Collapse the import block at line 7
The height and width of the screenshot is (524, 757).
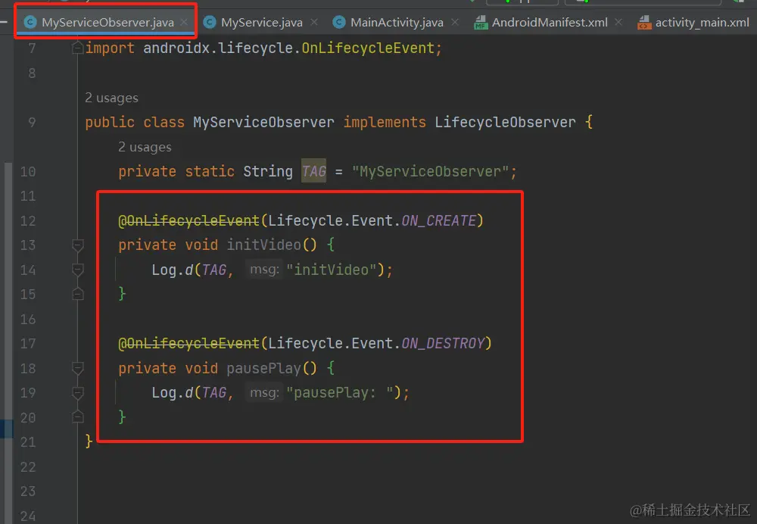pyautogui.click(x=78, y=48)
